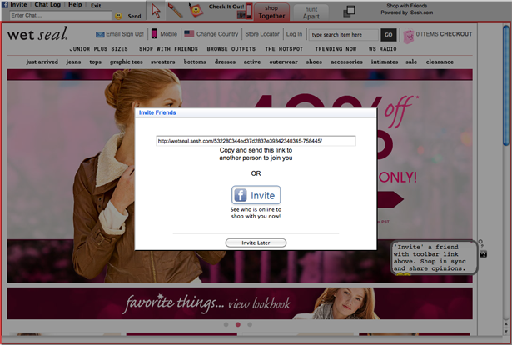Open JUNIOR PLUS SIZES section
This screenshot has width=512, height=345.
point(98,49)
